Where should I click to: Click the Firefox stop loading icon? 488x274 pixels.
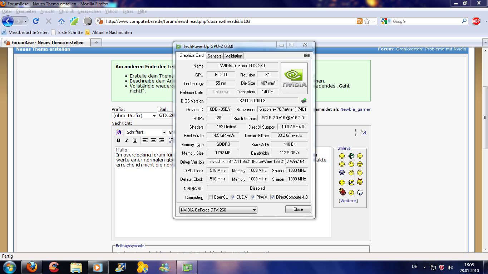(49, 21)
